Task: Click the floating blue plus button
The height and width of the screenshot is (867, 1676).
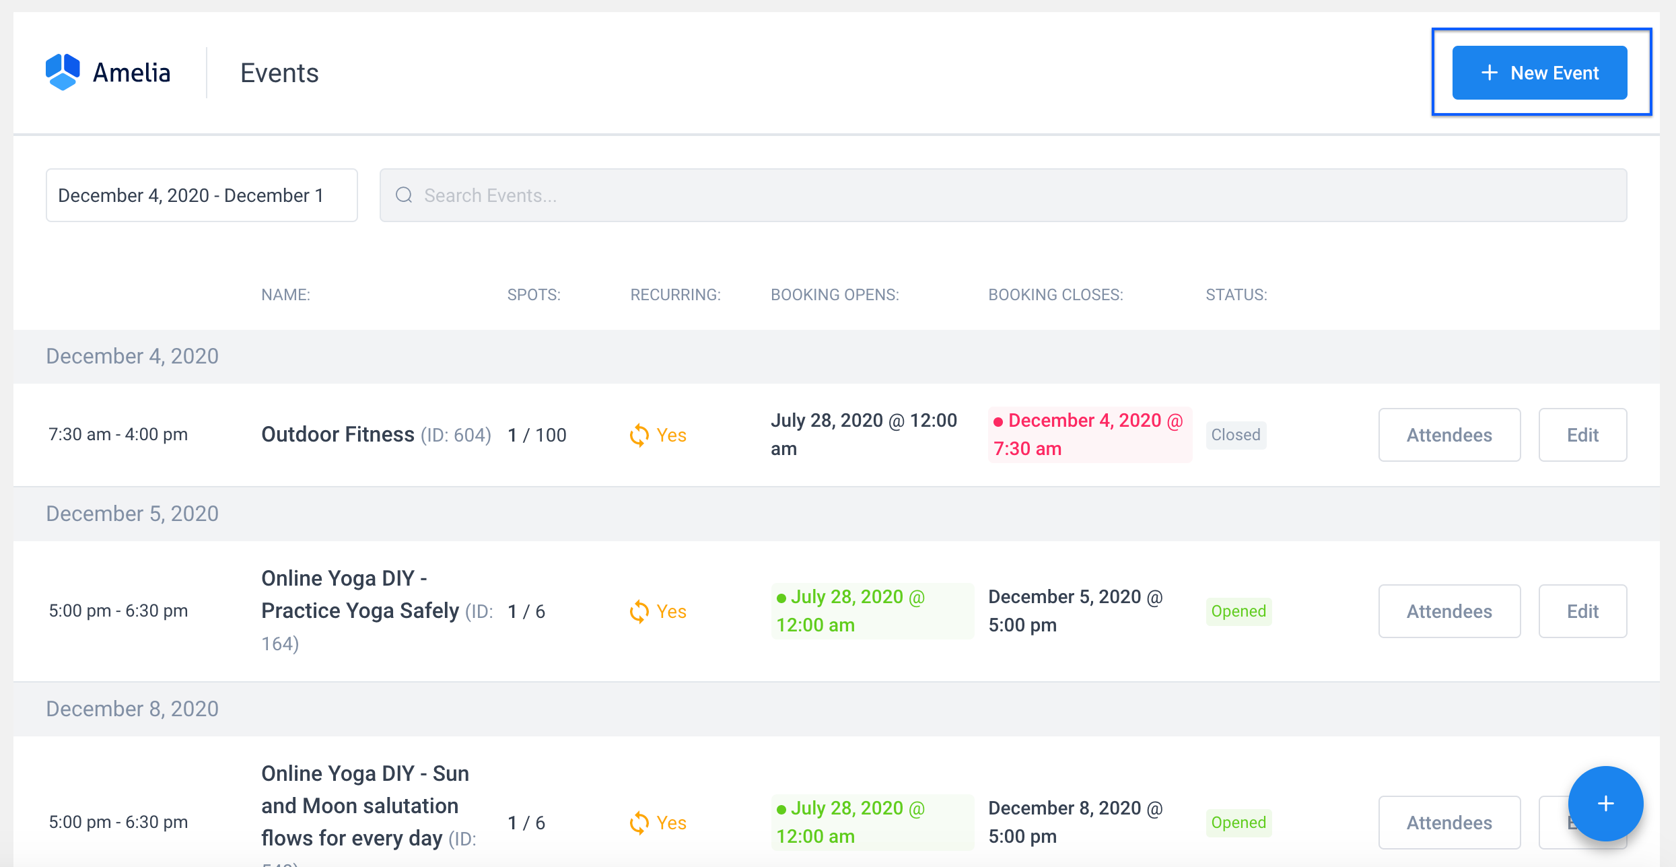Action: coord(1605,803)
